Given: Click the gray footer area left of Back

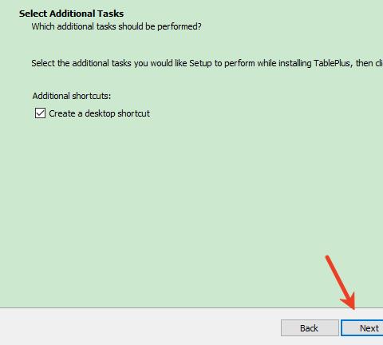Looking at the screenshot, I should pos(138,327).
